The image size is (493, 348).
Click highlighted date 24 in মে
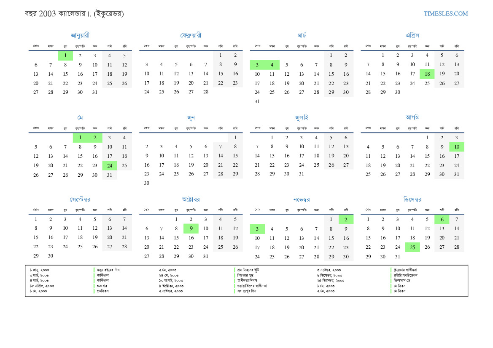click(x=110, y=166)
